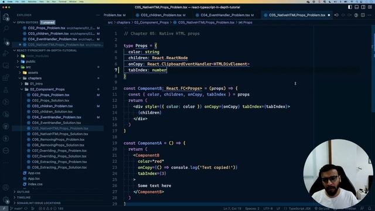Open C06_RemovingProps_Problem.tsx file
Image resolution: width=375 pixels, height=211 pixels.
(x=58, y=139)
